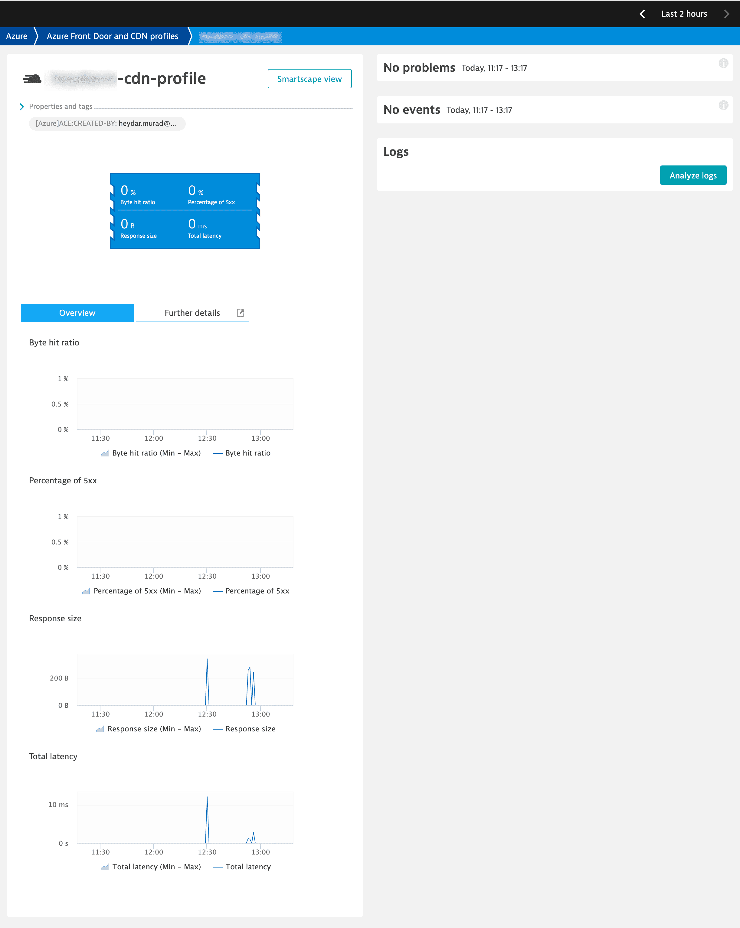Click the cloud/entity icon on CDN profile
The width and height of the screenshot is (740, 928).
[33, 78]
